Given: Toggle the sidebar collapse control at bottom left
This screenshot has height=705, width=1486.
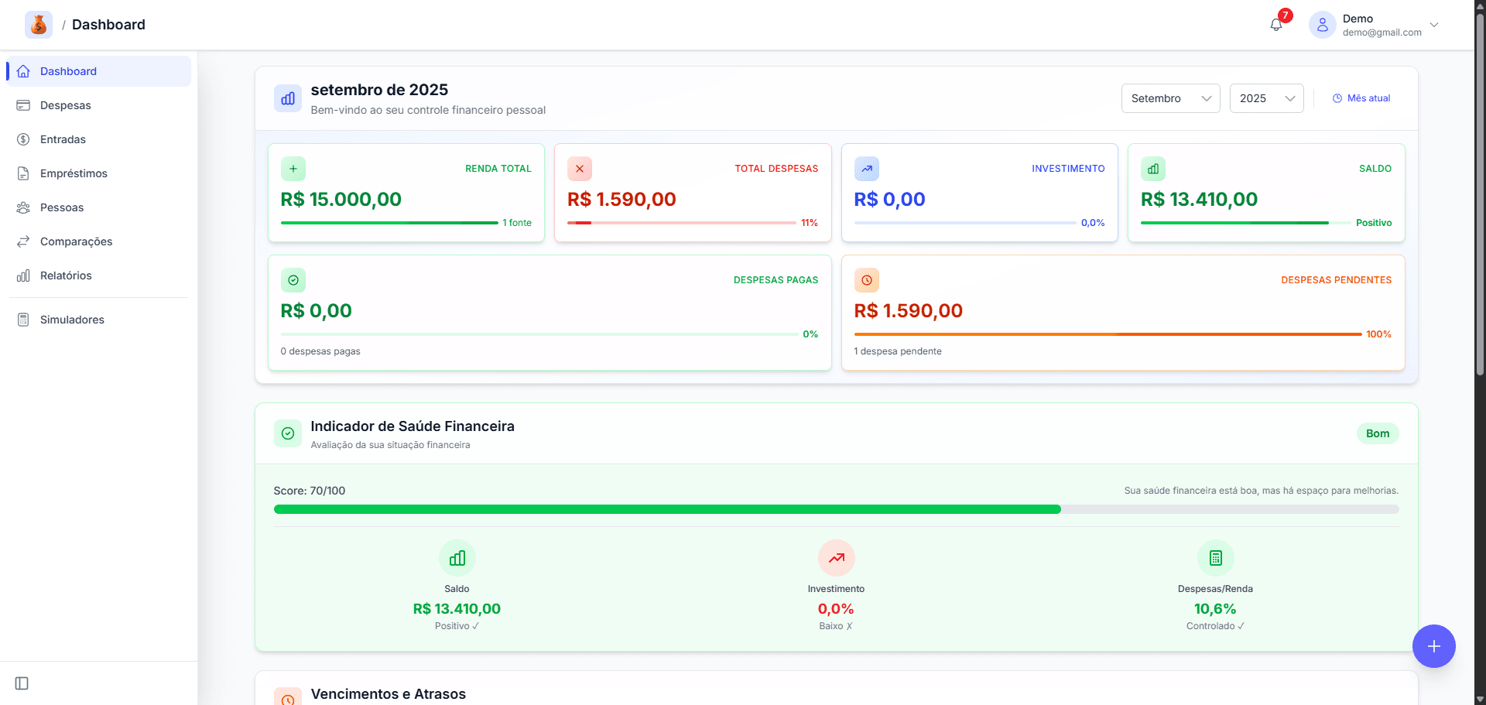Looking at the screenshot, I should click(20, 683).
